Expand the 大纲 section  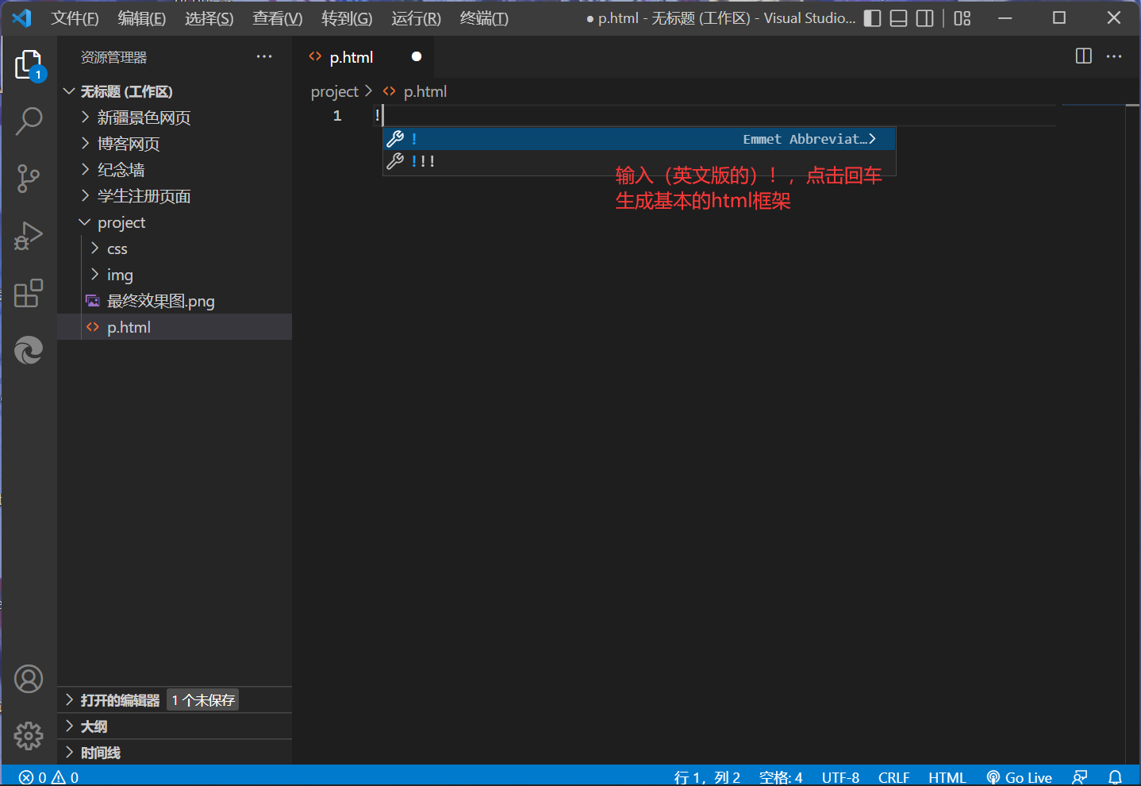click(175, 726)
